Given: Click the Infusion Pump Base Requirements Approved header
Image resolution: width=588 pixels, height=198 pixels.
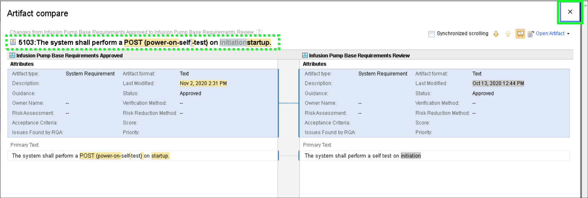Looking at the screenshot, I should pyautogui.click(x=69, y=55).
